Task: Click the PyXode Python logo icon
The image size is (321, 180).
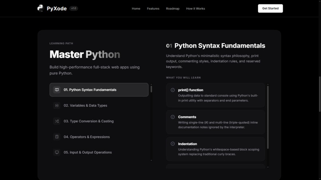Action: (x=41, y=8)
